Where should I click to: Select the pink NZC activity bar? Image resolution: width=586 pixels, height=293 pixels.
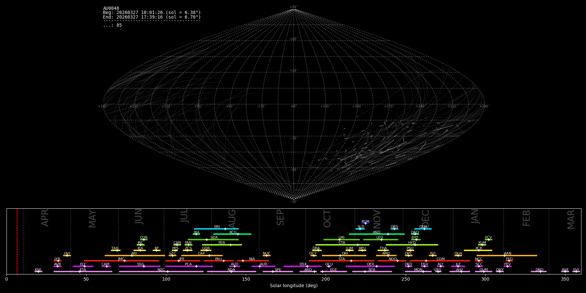(x=161, y=272)
